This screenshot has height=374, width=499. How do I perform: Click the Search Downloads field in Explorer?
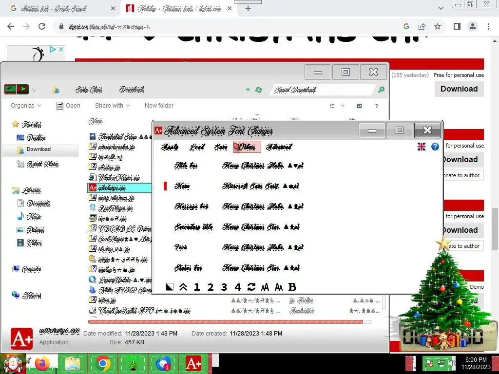[x=323, y=90]
